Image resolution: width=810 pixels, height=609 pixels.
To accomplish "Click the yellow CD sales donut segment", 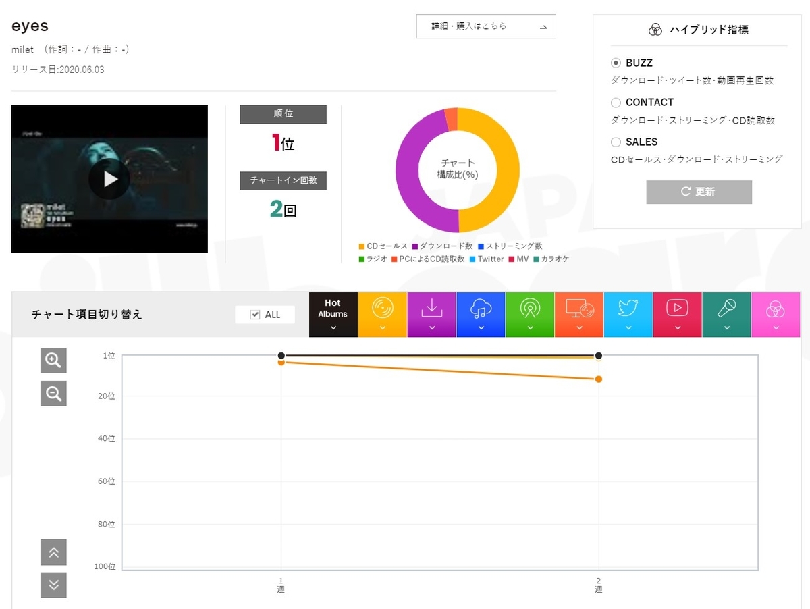I will point(507,170).
